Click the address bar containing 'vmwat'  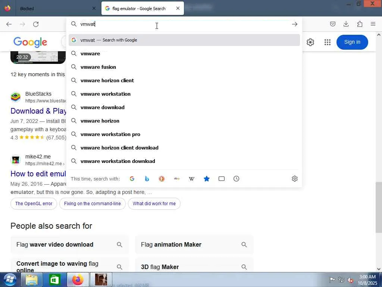pos(184,24)
